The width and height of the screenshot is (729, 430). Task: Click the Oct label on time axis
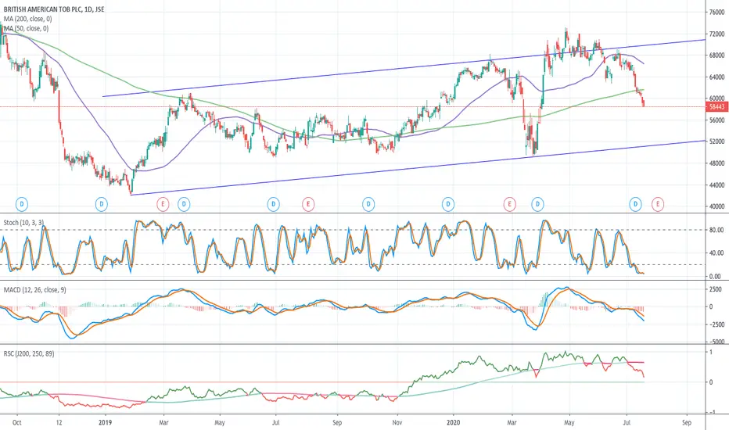pos(17,422)
